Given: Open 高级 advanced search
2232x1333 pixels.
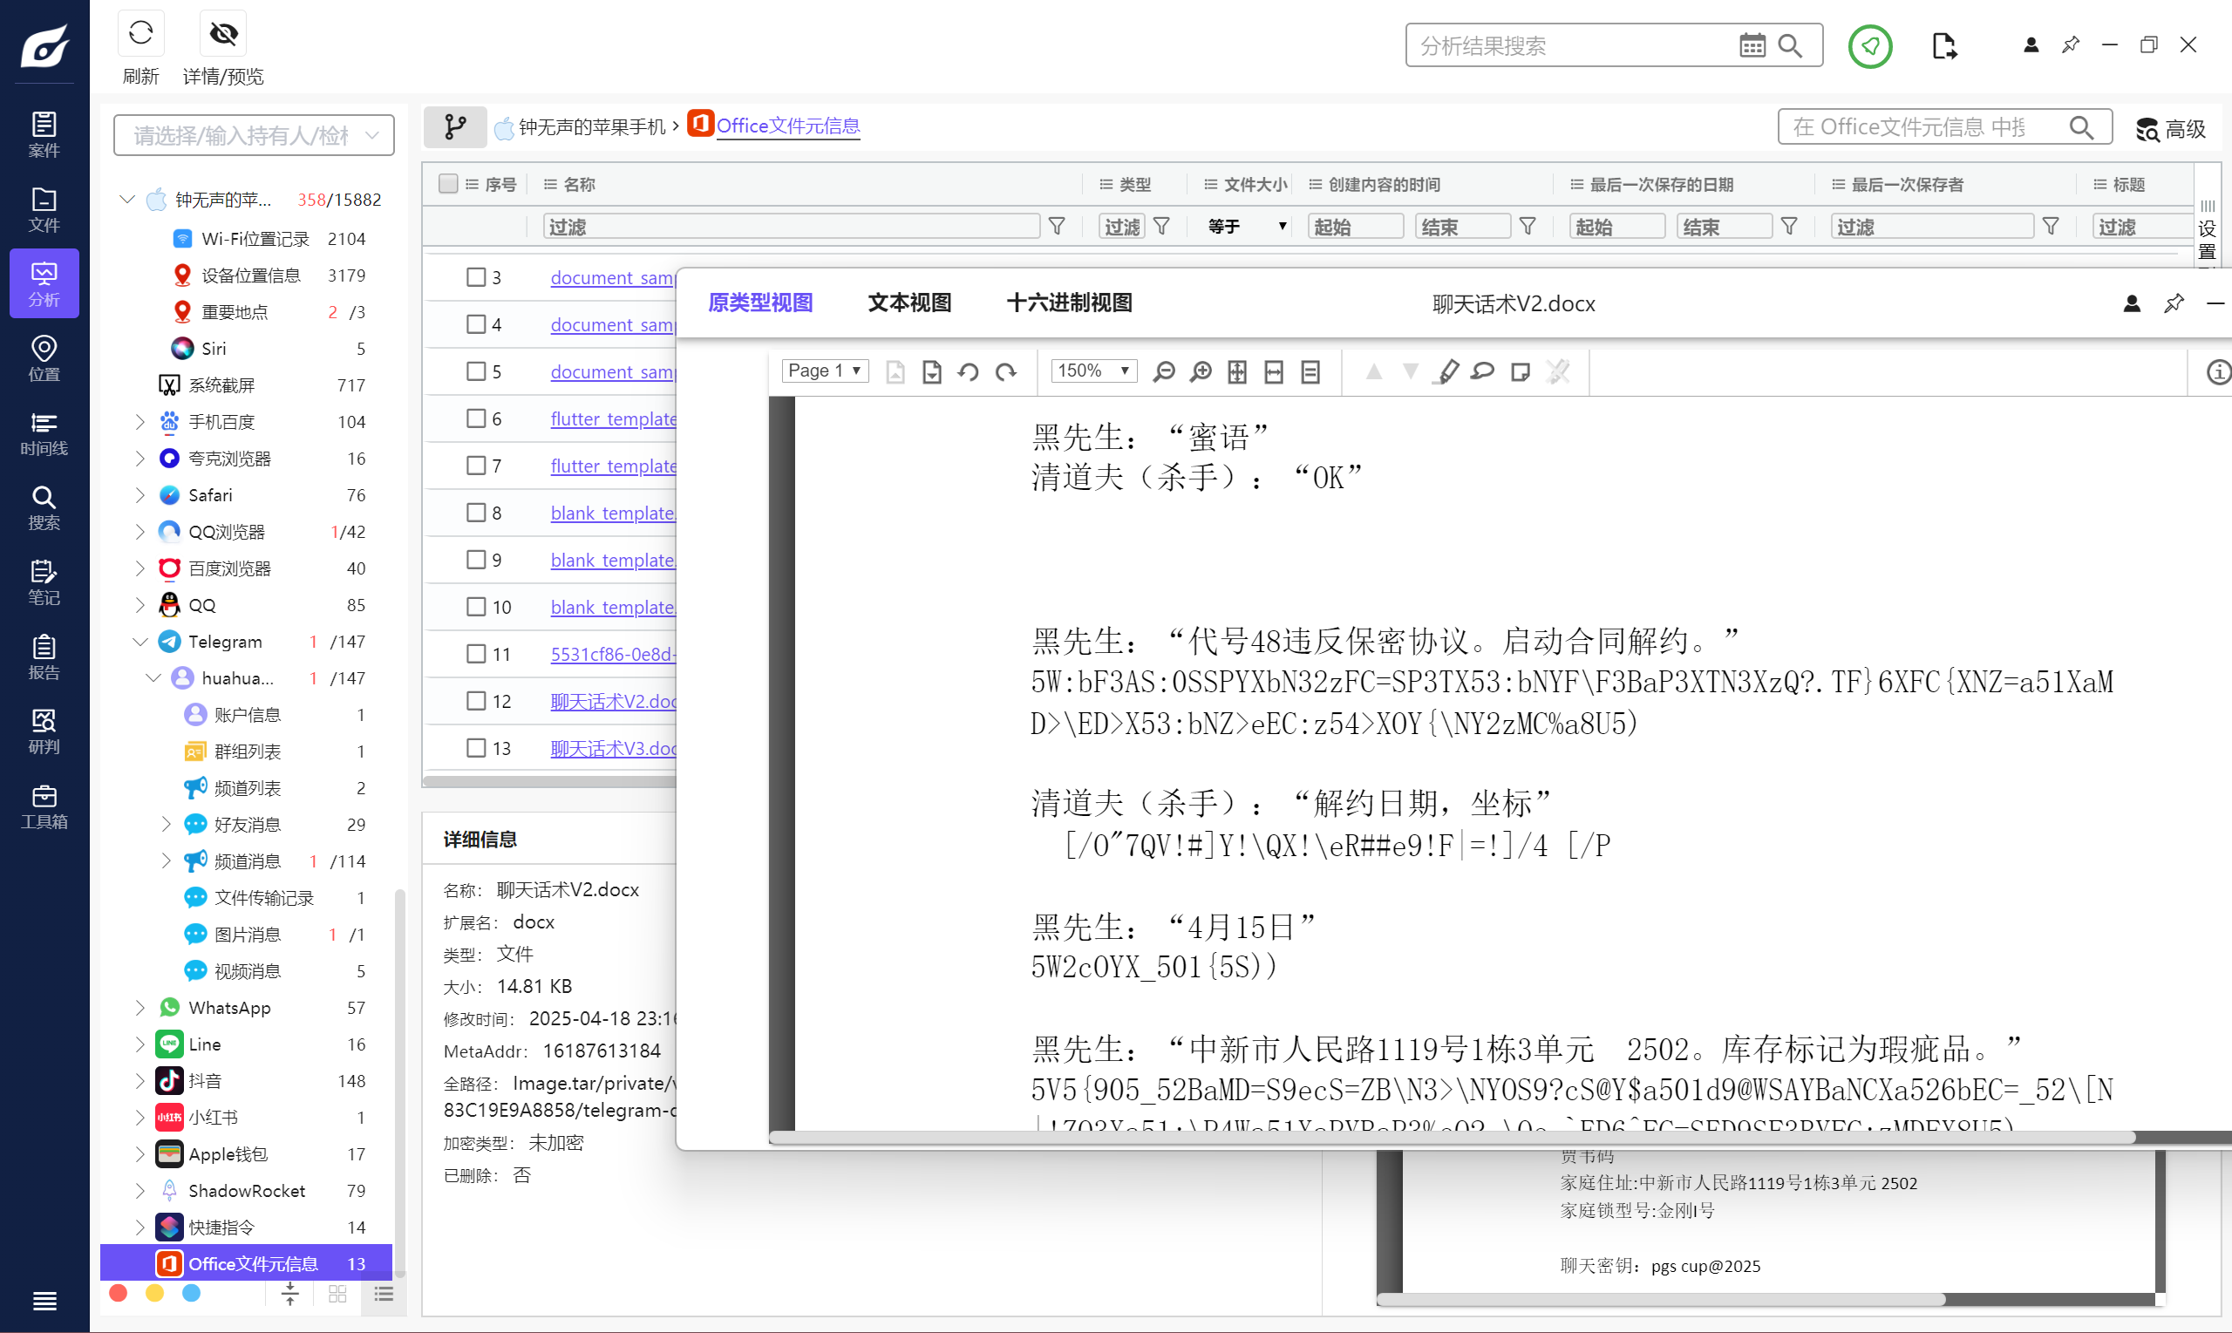Looking at the screenshot, I should pyautogui.click(x=2171, y=129).
